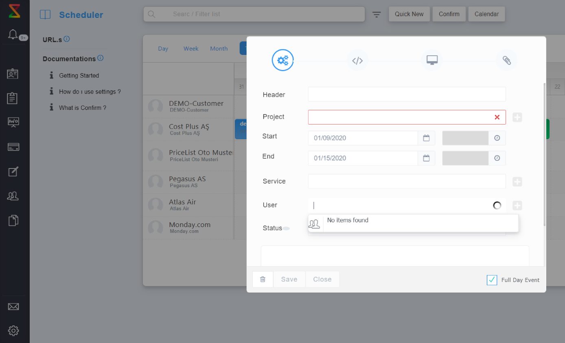The height and width of the screenshot is (343, 565).
Task: Open the credit card sidebar icon
Action: click(13, 147)
